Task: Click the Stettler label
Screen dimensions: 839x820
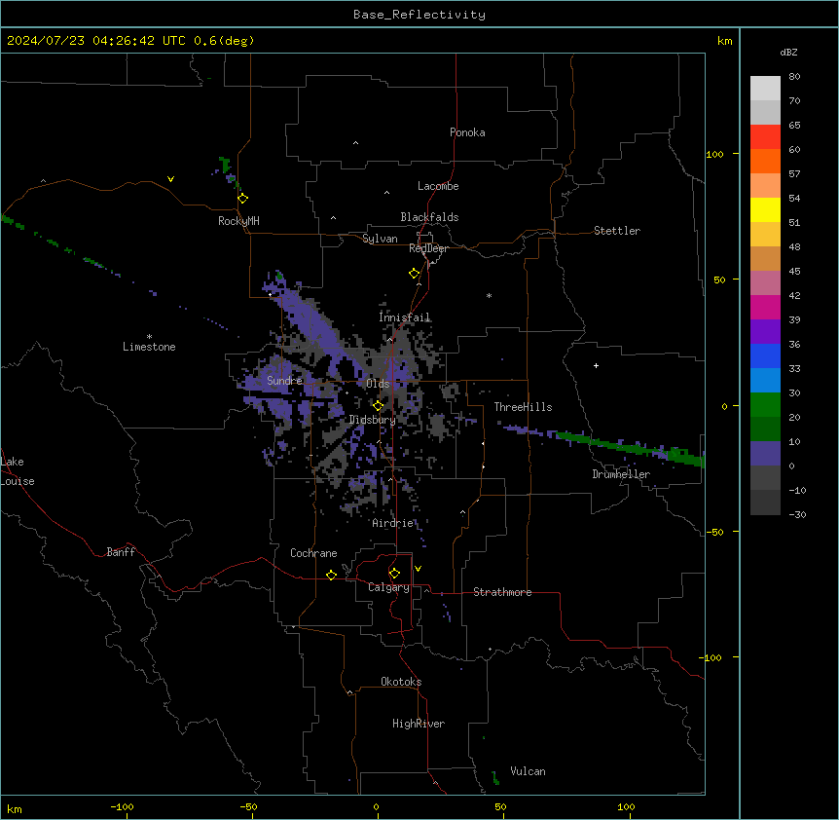Action: pos(617,231)
